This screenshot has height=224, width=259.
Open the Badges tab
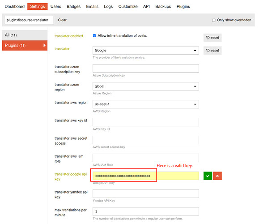(x=74, y=6)
